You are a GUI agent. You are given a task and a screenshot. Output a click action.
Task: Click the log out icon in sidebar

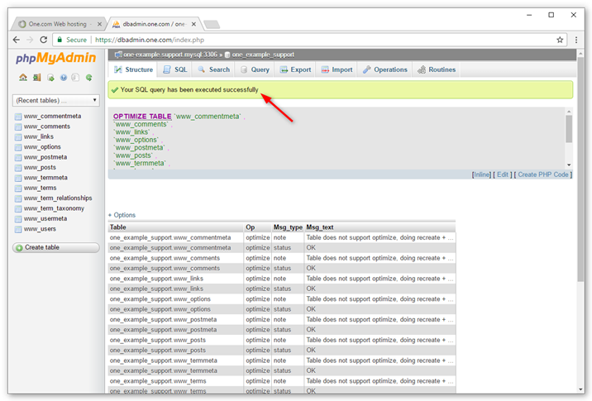tap(36, 78)
